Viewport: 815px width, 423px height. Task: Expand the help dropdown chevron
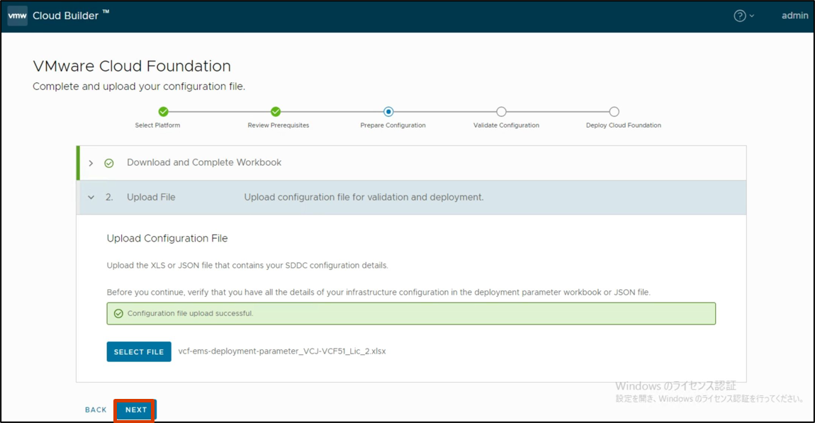pos(752,16)
